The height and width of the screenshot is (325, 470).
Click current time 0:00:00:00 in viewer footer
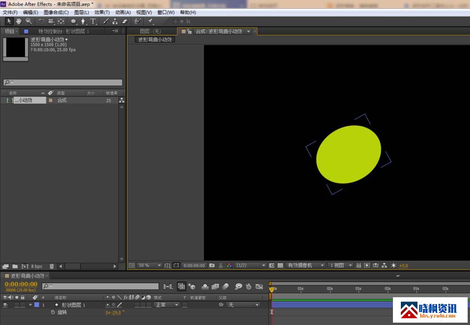tap(194, 265)
